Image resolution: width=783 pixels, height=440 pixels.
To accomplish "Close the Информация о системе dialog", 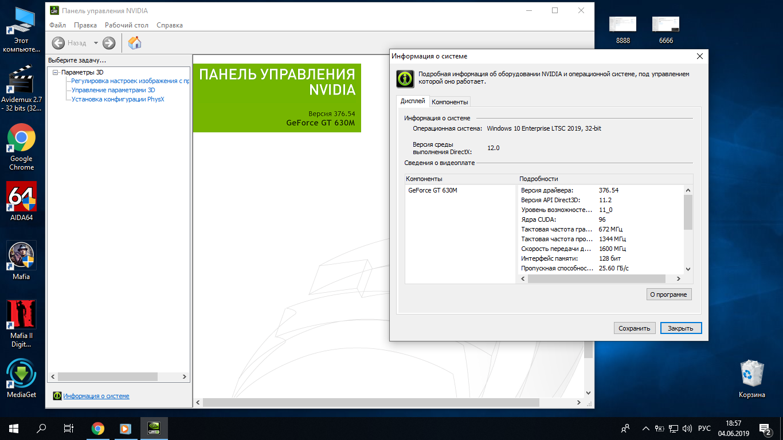I will (x=699, y=56).
